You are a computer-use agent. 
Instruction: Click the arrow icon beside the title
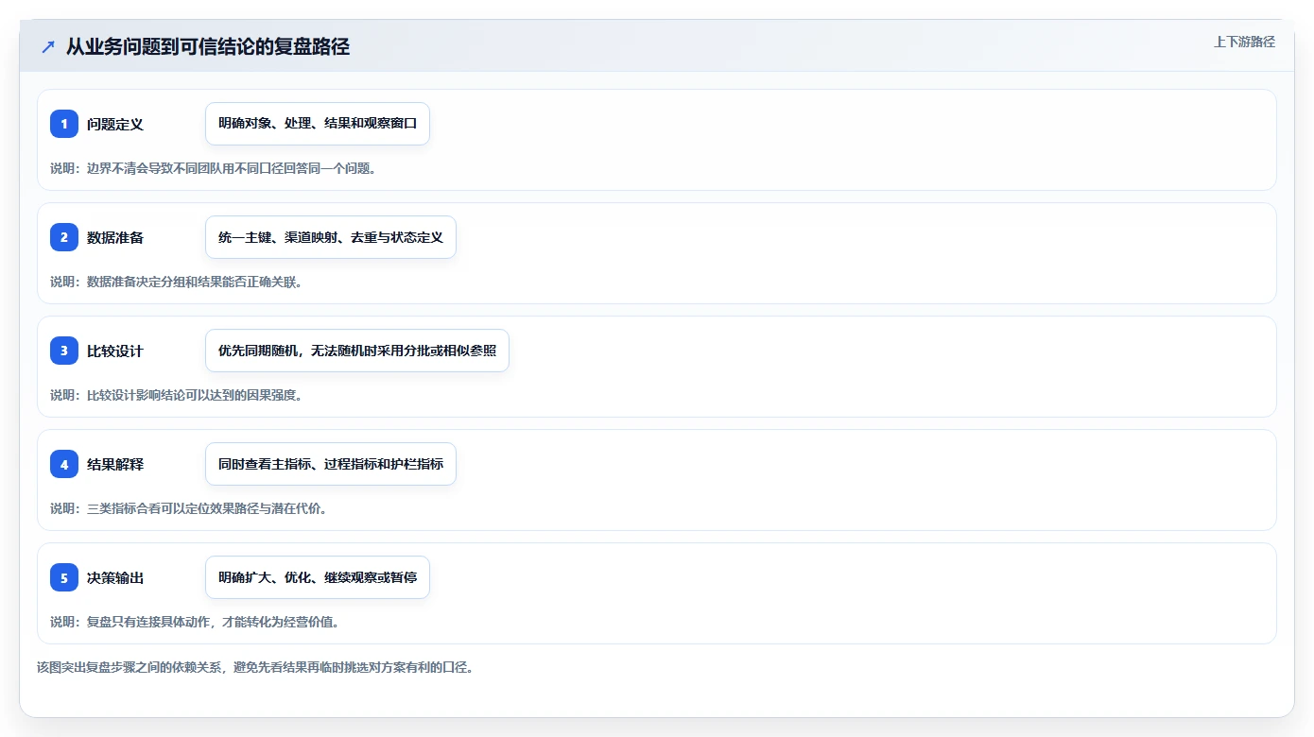click(48, 46)
